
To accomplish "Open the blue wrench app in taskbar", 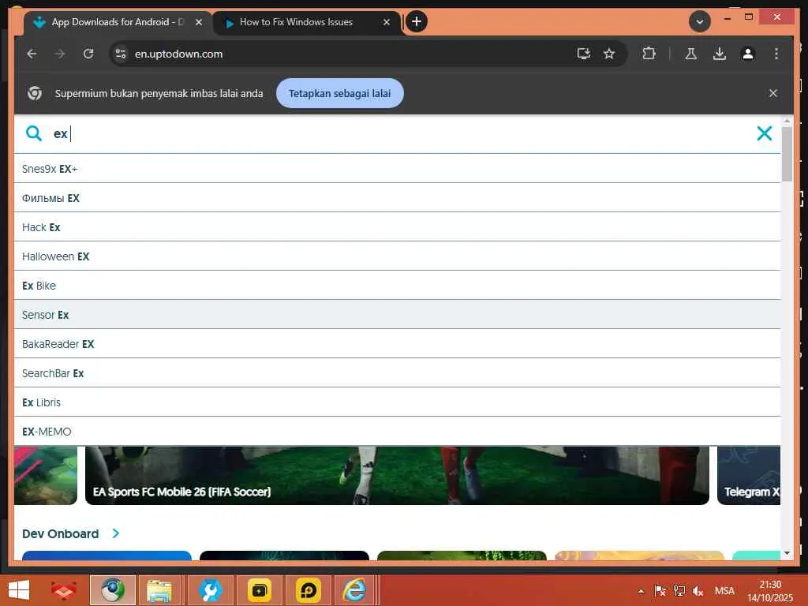I will click(210, 590).
